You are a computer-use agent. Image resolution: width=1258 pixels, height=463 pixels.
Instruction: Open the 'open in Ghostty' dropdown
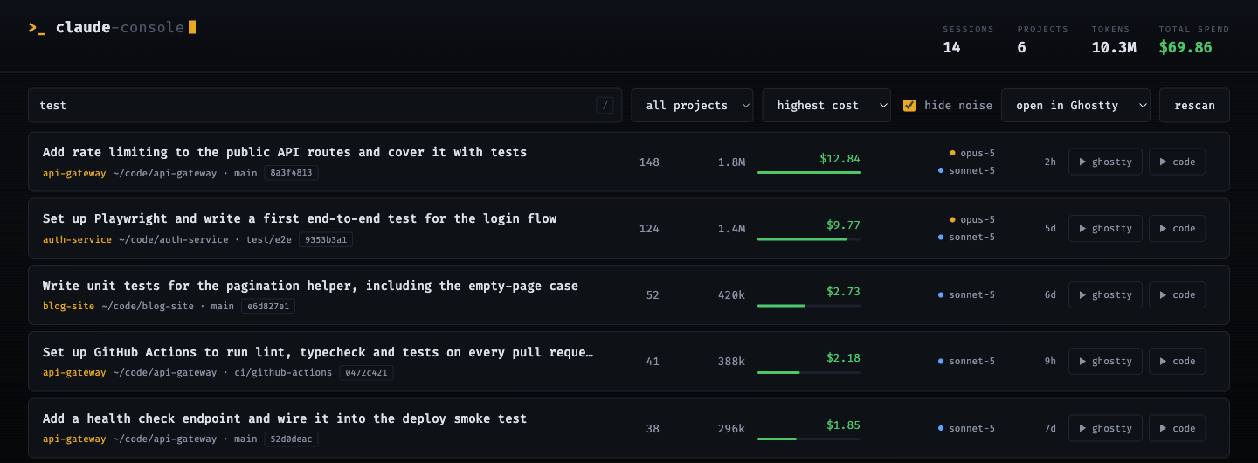[x=1075, y=106]
